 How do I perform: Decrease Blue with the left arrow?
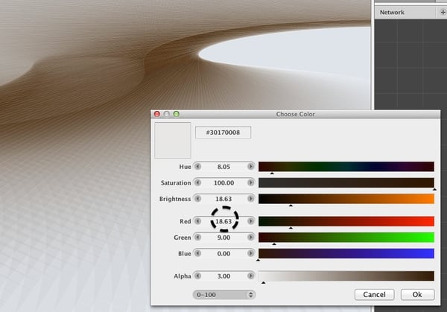(197, 253)
